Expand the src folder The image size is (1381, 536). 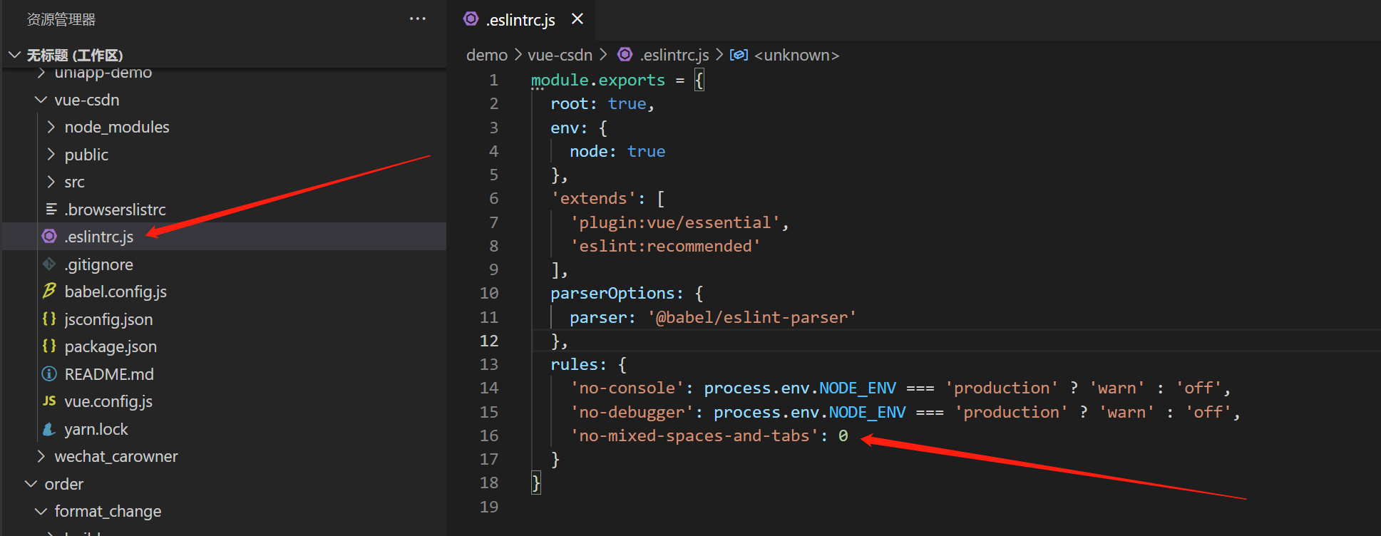[x=51, y=182]
